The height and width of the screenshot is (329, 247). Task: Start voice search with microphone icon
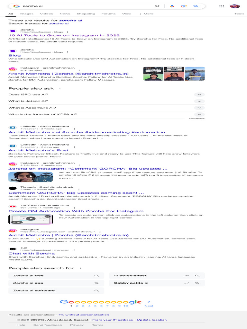coord(172,6)
